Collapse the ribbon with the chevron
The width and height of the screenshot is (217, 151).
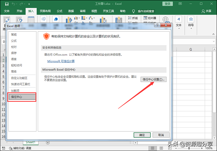(213, 34)
